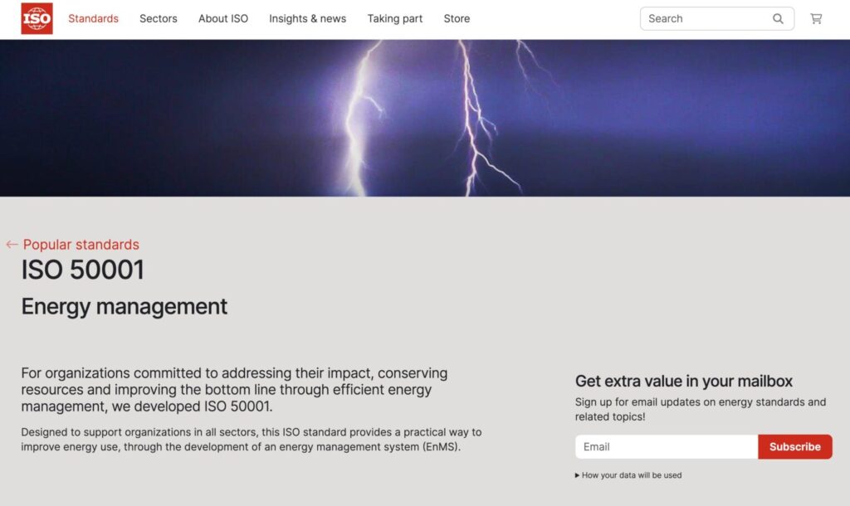Click the ISO logo in the header
The width and height of the screenshot is (850, 506).
(x=37, y=18)
